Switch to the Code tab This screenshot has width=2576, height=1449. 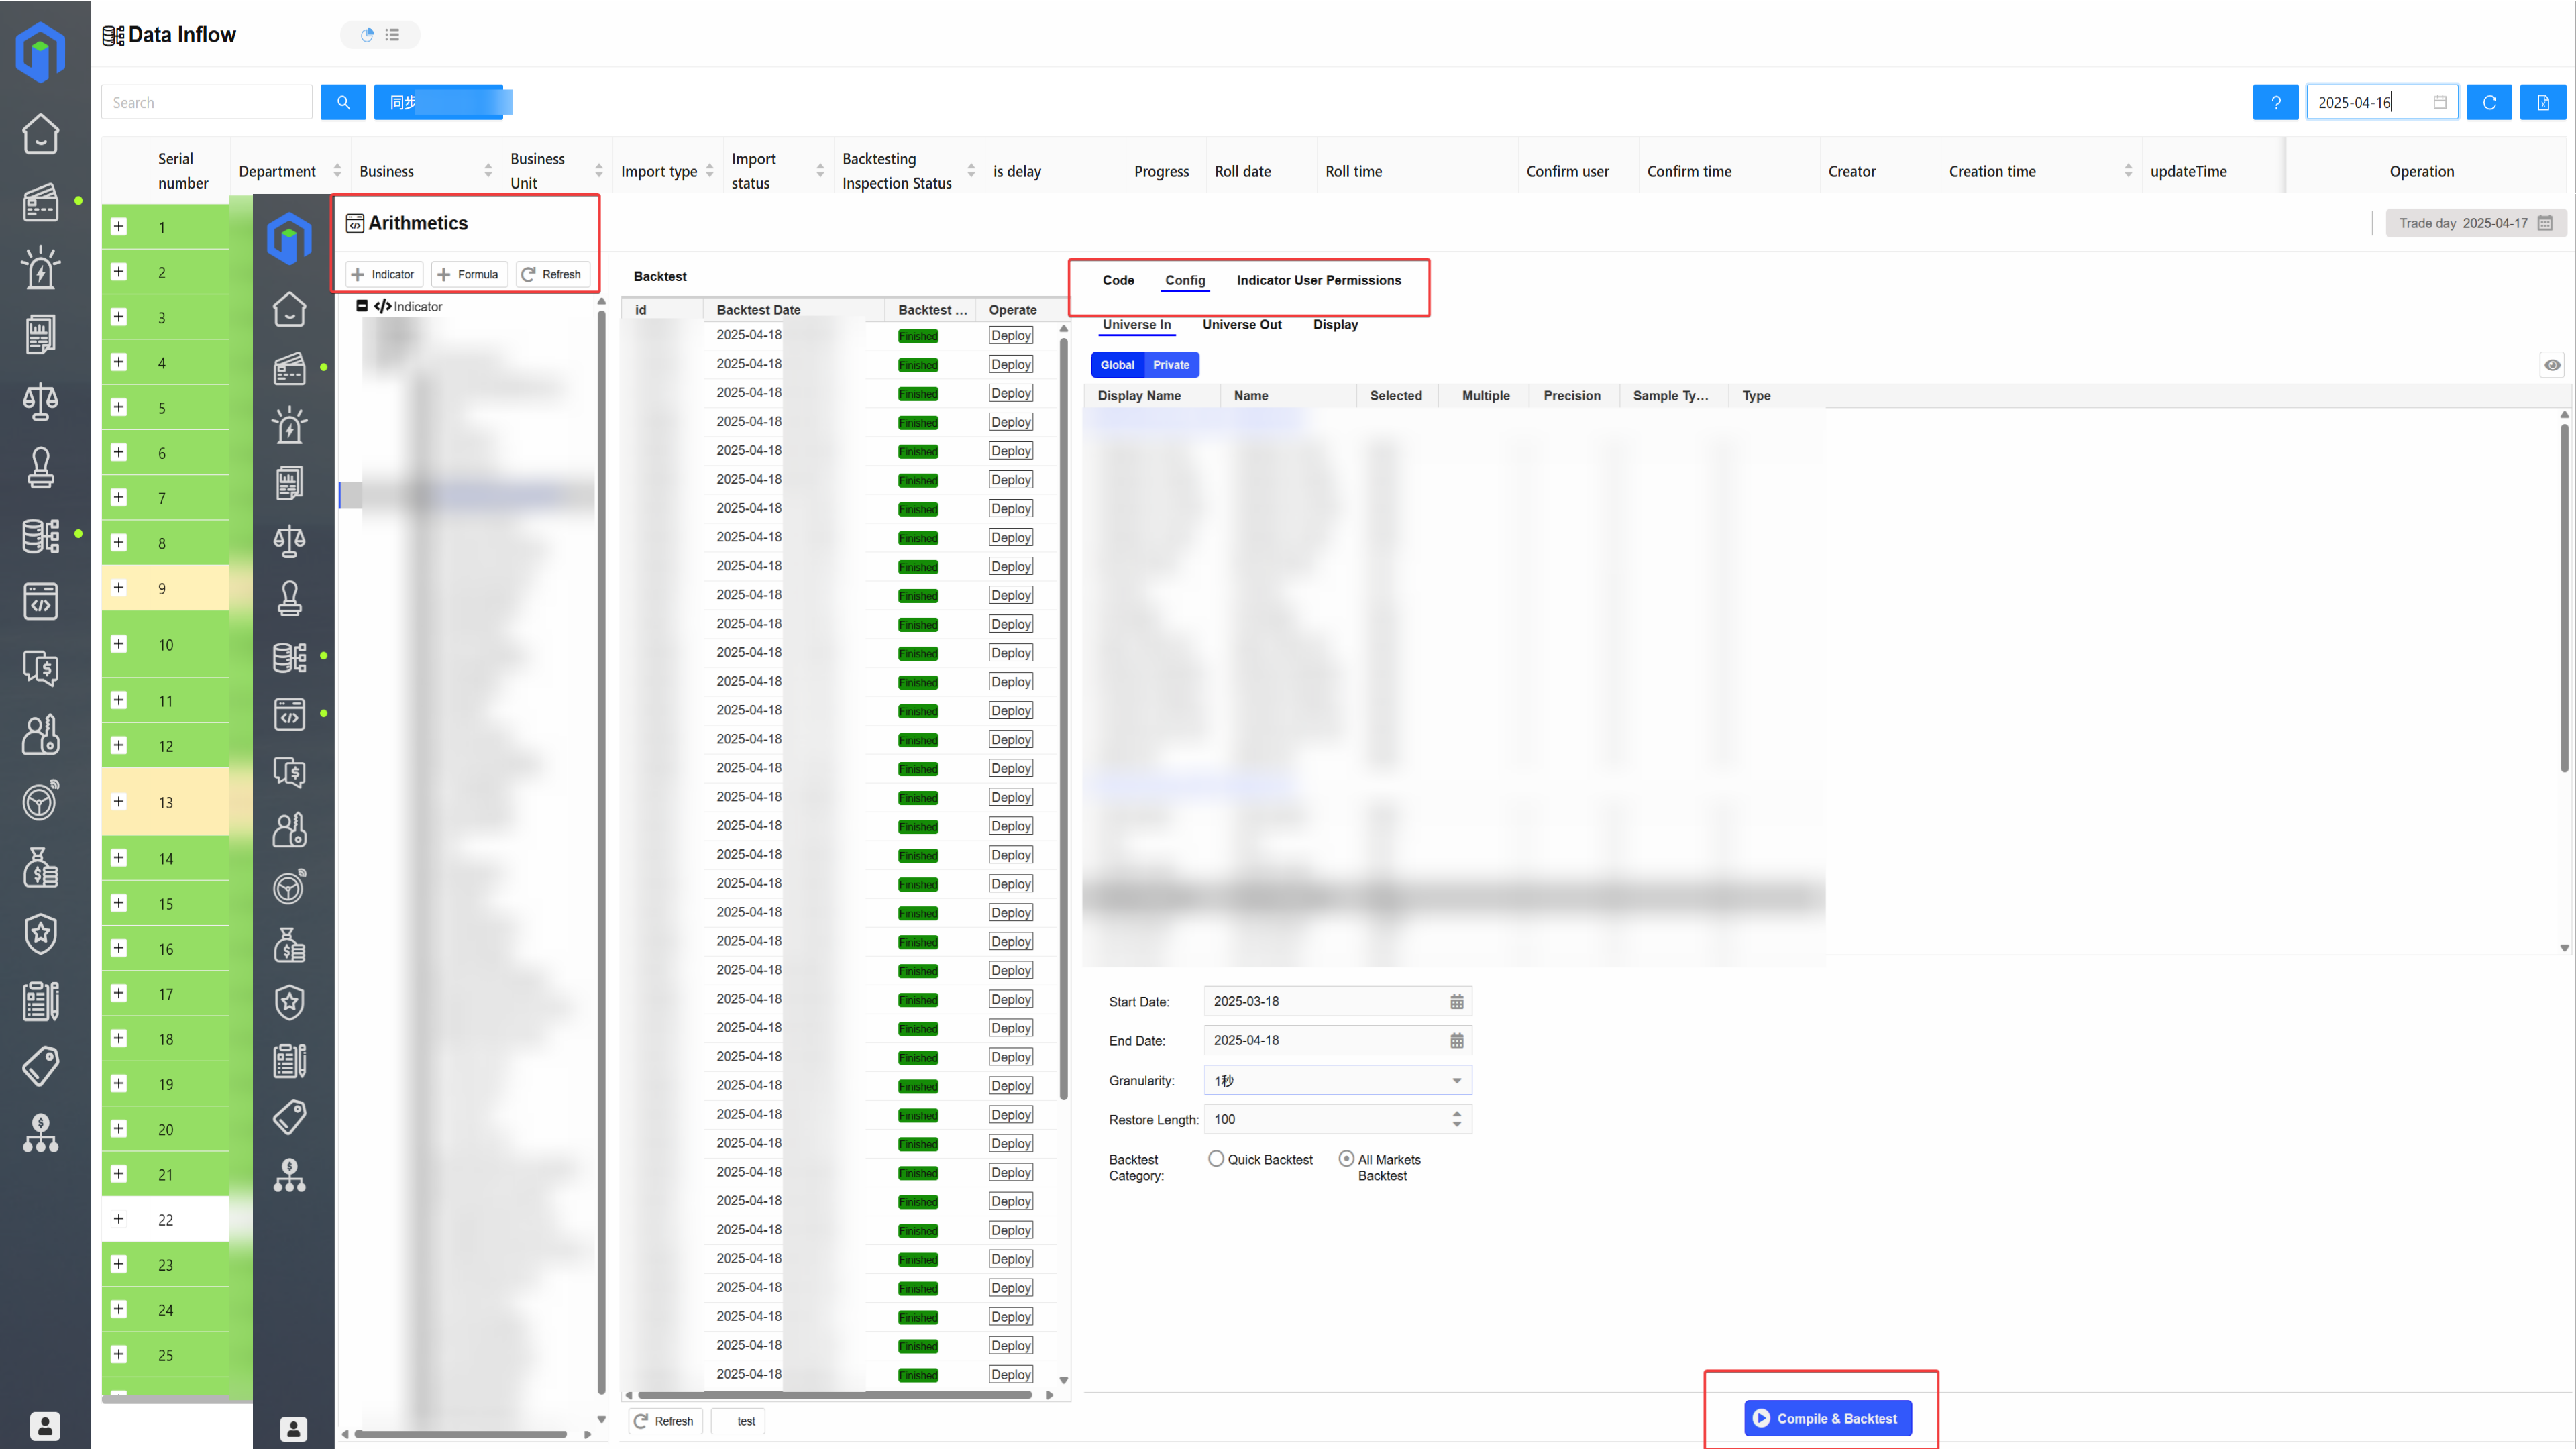click(x=1118, y=280)
